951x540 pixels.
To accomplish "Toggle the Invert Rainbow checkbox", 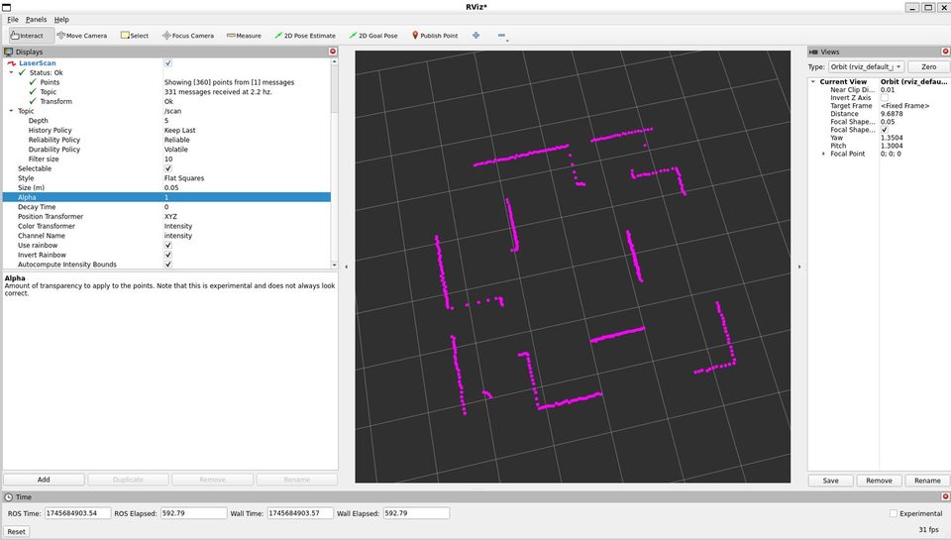I will point(168,255).
